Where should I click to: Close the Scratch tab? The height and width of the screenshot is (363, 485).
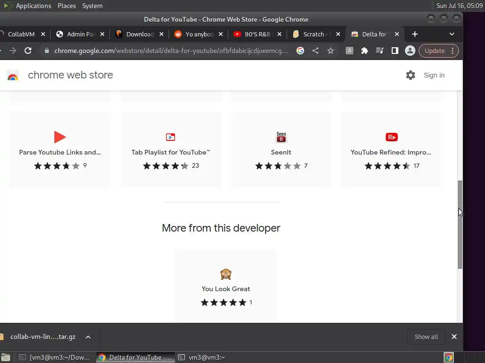[338, 34]
